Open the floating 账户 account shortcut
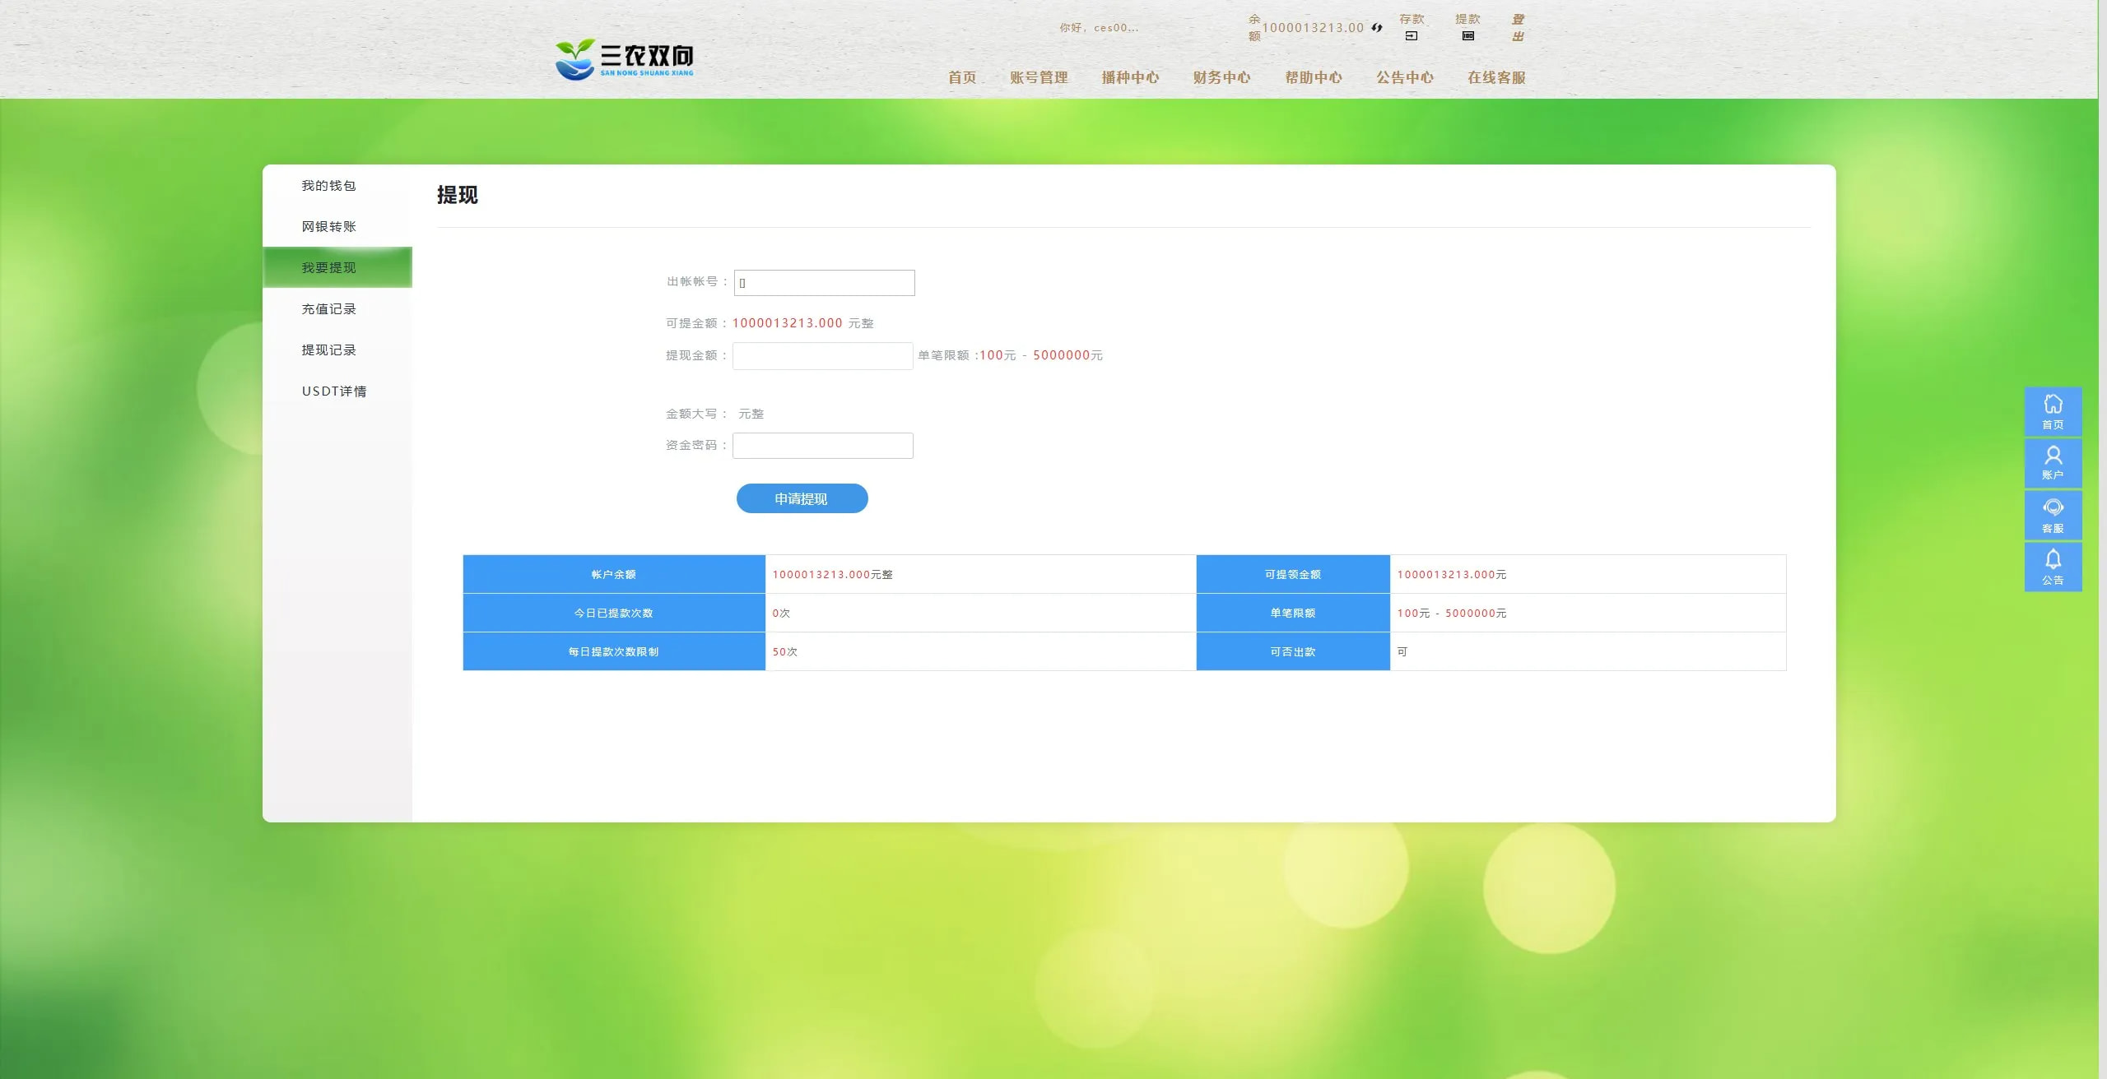2107x1079 pixels. tap(2053, 463)
